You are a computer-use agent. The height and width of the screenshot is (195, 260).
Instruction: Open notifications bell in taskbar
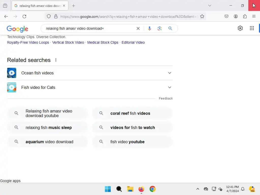pyautogui.click(x=243, y=189)
